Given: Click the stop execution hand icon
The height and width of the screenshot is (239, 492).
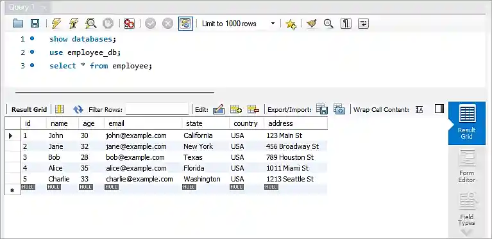Looking at the screenshot, I should point(108,24).
